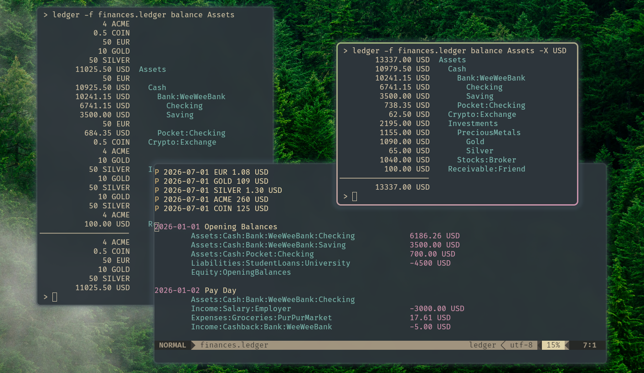Click the 11025.50 USD Assets row in the left terminal
This screenshot has width=644, height=373.
[x=121, y=69]
